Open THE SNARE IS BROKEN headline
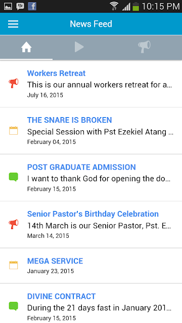Viewport: 182px width, 323px height. coord(70,120)
